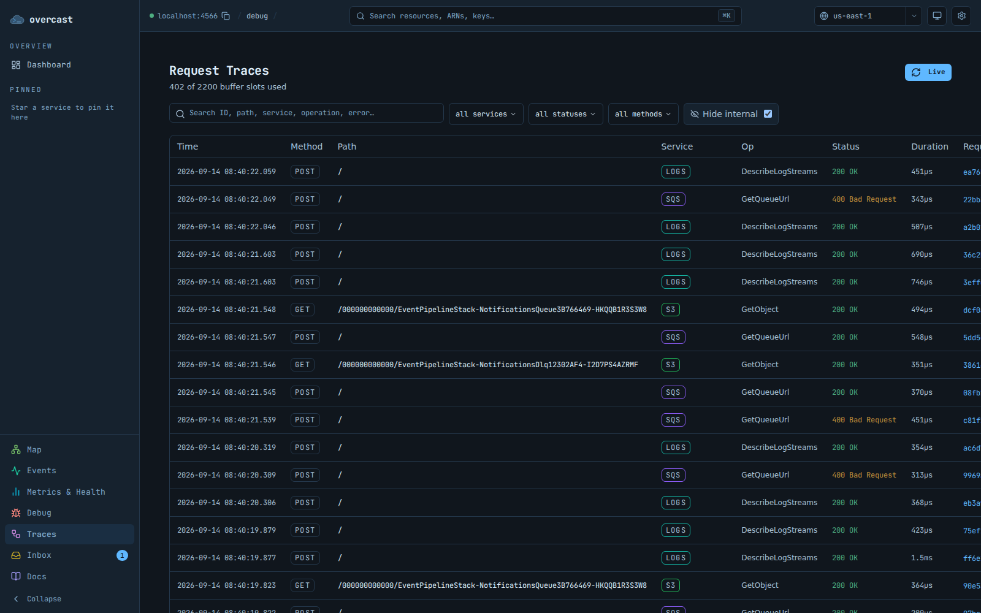Click the monitor display icon
Viewport: 981px width, 613px height.
pyautogui.click(x=937, y=16)
